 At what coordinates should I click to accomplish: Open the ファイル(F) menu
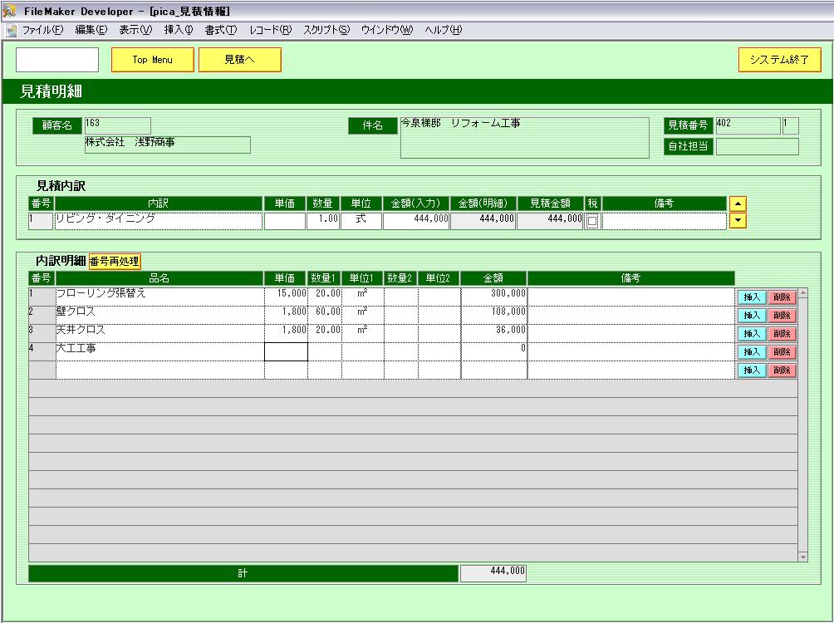42,31
